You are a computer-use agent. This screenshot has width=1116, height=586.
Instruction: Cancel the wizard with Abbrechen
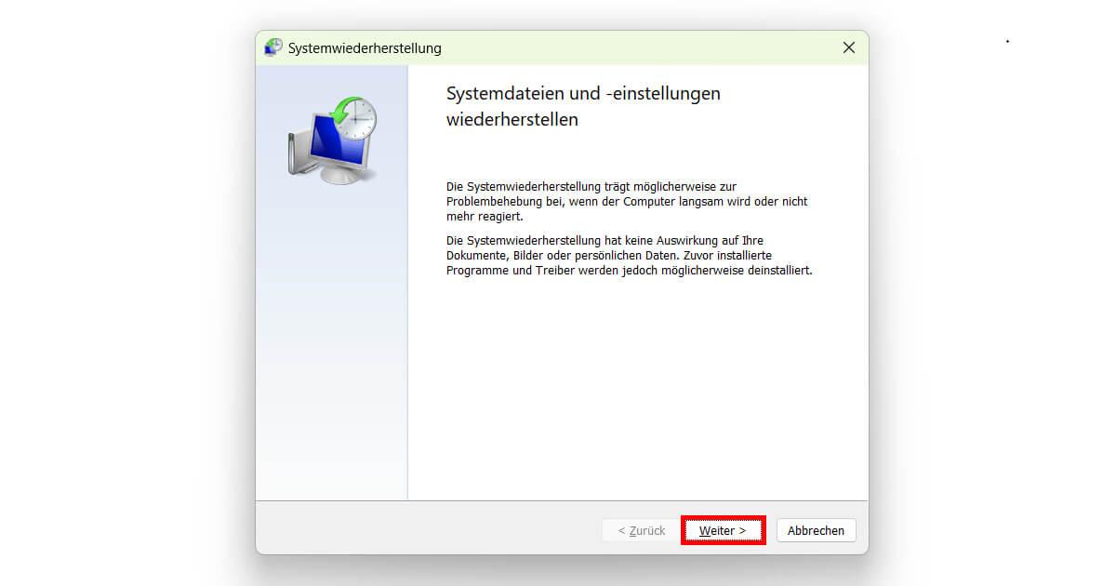[816, 530]
